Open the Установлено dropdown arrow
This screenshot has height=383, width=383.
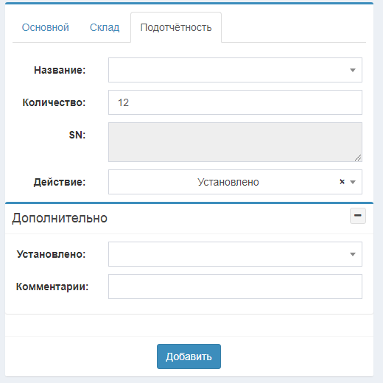coord(353,254)
